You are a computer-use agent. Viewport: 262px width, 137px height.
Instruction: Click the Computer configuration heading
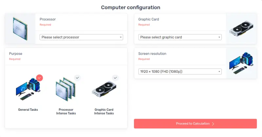131,8
